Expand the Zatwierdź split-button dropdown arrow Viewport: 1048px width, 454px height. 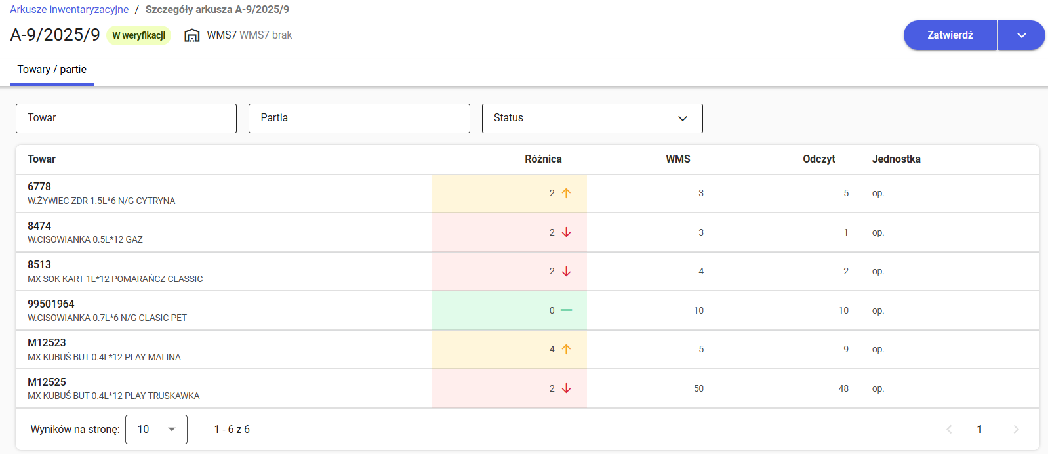(1021, 35)
